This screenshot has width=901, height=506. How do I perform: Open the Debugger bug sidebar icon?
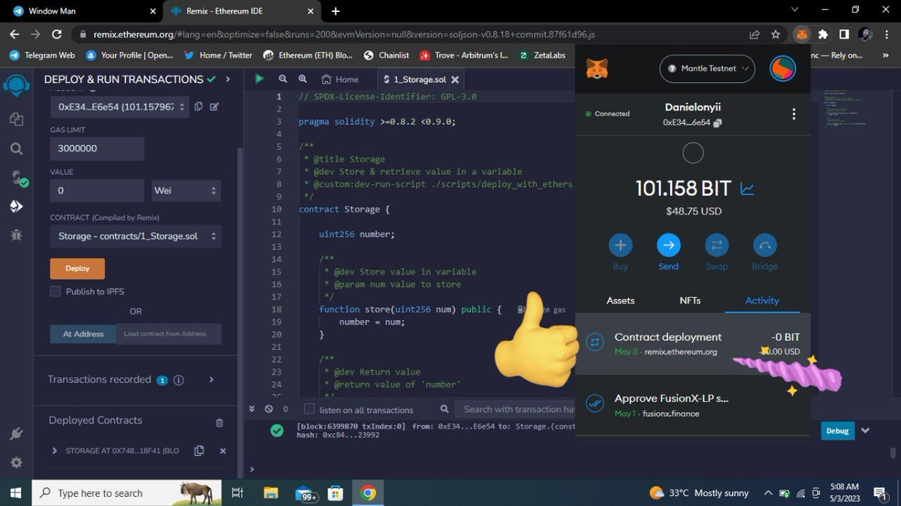pyautogui.click(x=17, y=235)
